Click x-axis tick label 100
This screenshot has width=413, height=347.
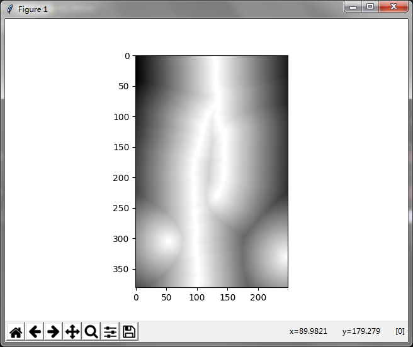pos(197,297)
